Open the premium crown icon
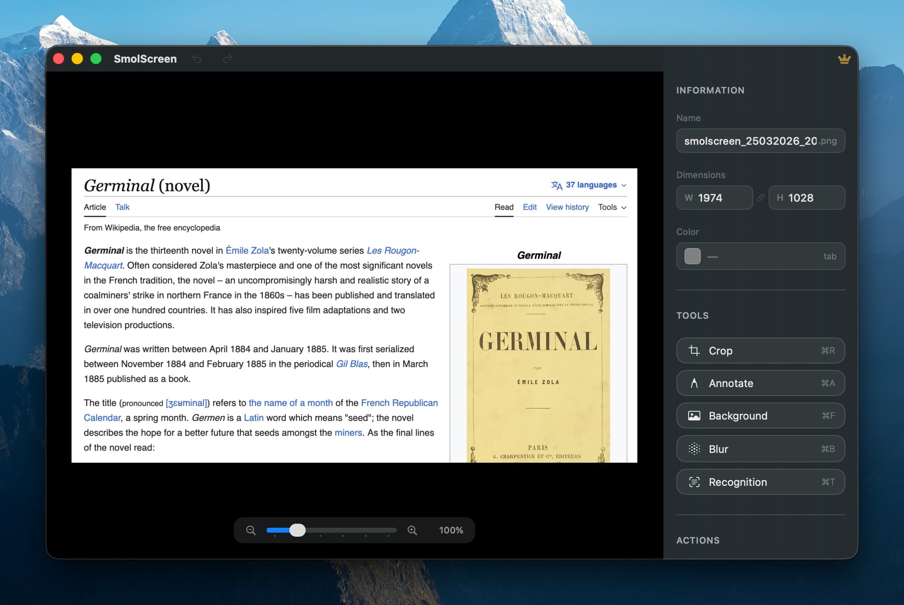 [x=844, y=59]
